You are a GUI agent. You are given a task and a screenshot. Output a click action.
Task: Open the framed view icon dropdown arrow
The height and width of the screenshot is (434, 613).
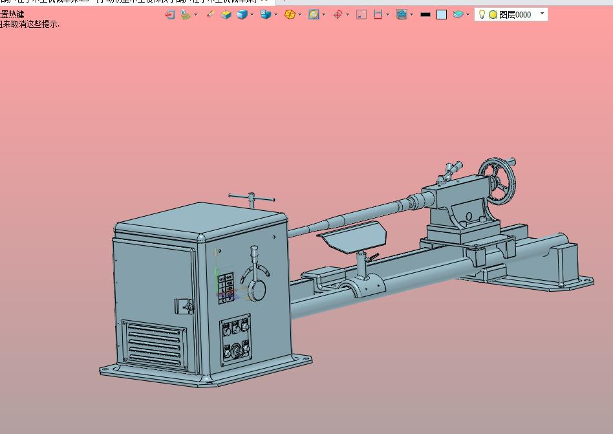324,15
